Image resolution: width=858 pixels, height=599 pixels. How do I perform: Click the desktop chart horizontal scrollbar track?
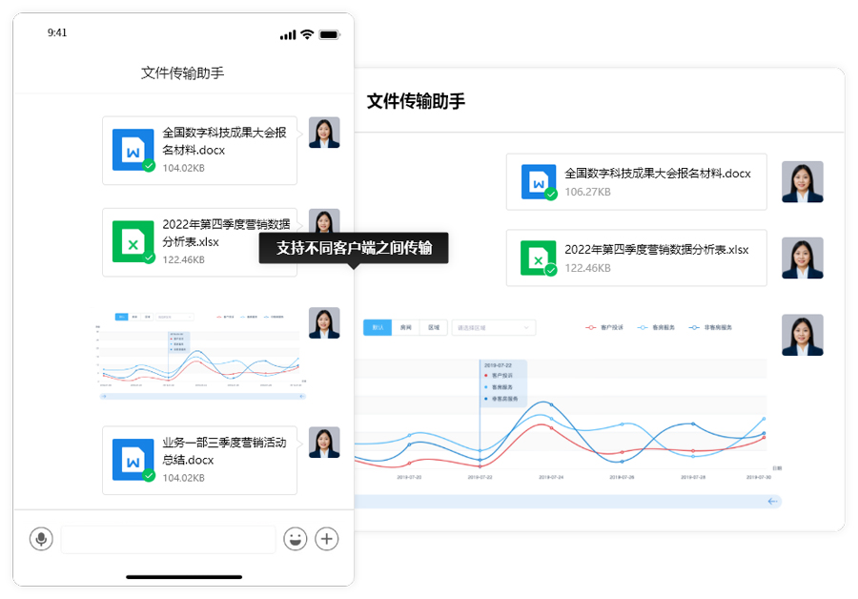568,501
